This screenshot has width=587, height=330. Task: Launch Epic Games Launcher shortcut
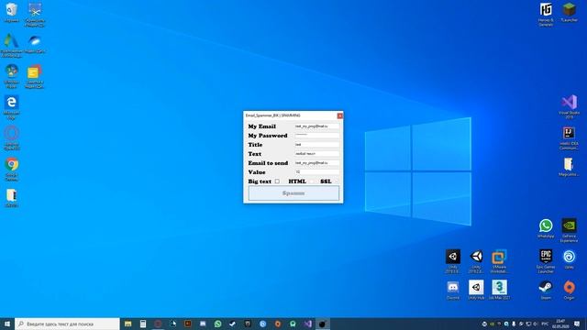546,261
